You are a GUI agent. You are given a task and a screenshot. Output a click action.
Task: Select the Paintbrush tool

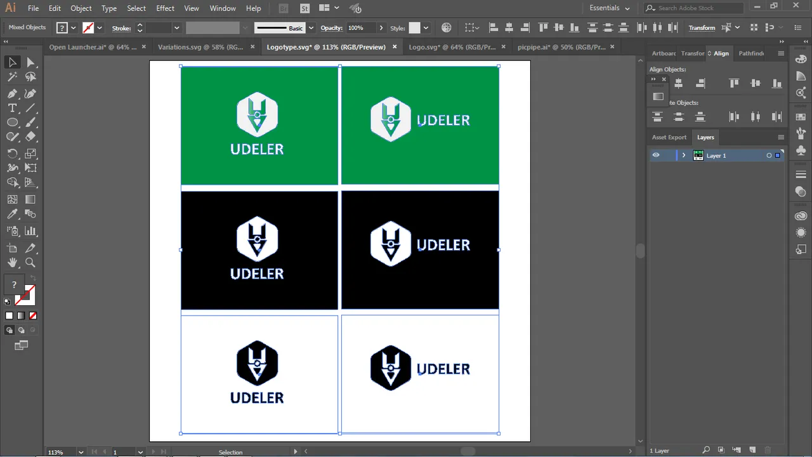click(30, 123)
